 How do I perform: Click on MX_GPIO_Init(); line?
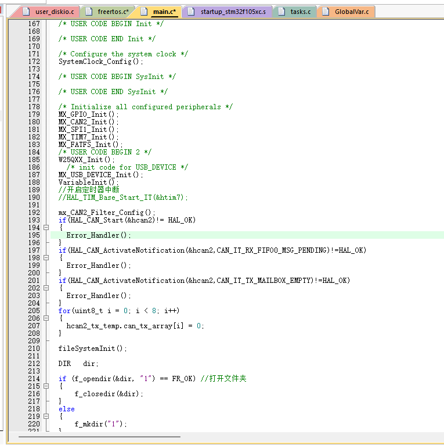pos(88,114)
